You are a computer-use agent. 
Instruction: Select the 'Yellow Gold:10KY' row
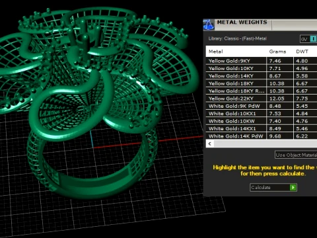pyautogui.click(x=262, y=68)
